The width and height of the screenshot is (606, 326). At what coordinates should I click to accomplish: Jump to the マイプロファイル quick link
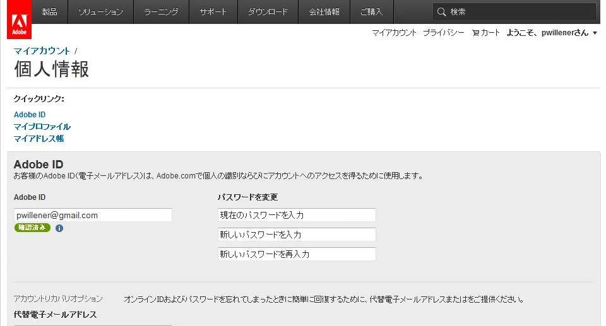(42, 127)
